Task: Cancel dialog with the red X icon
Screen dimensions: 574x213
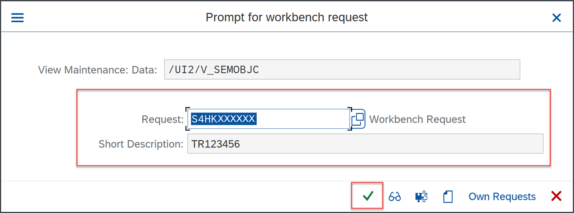Action: click(x=556, y=196)
